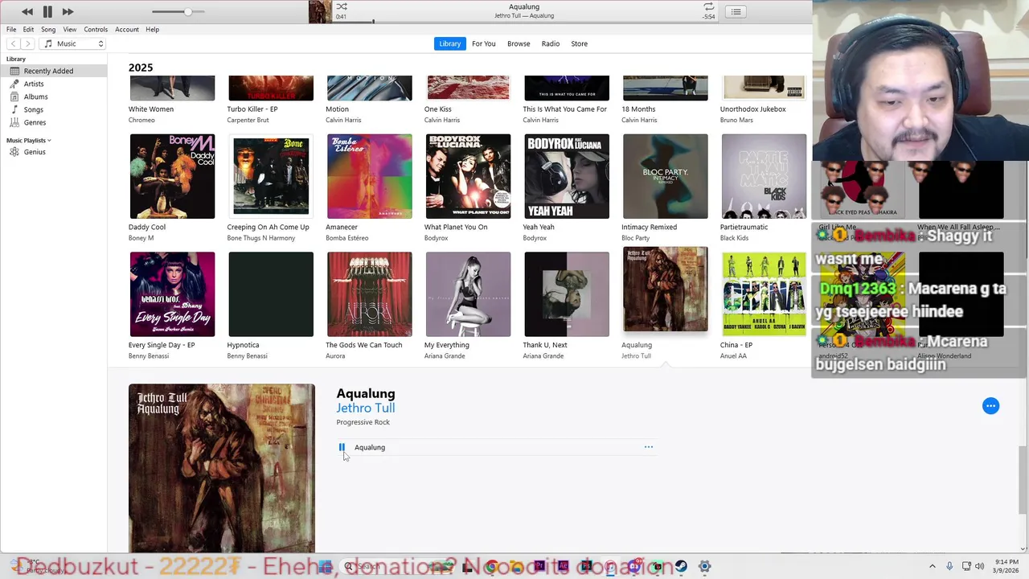Open the Controls menu
Image resolution: width=1029 pixels, height=579 pixels.
pos(96,30)
